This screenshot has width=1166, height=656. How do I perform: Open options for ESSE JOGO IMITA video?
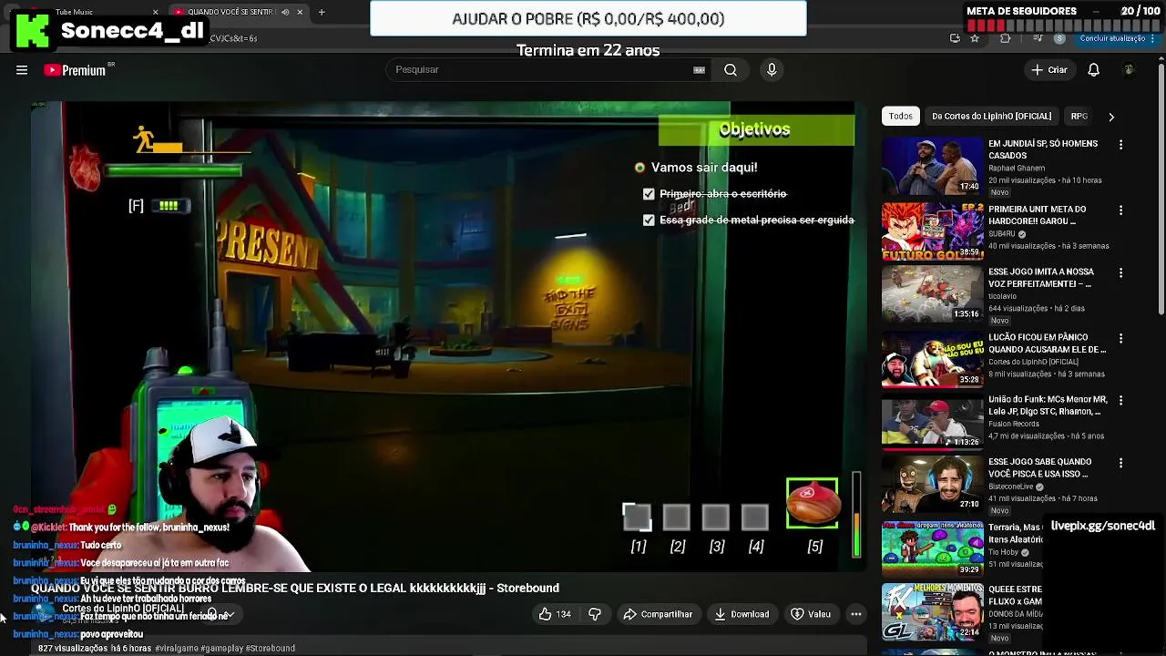(1120, 272)
